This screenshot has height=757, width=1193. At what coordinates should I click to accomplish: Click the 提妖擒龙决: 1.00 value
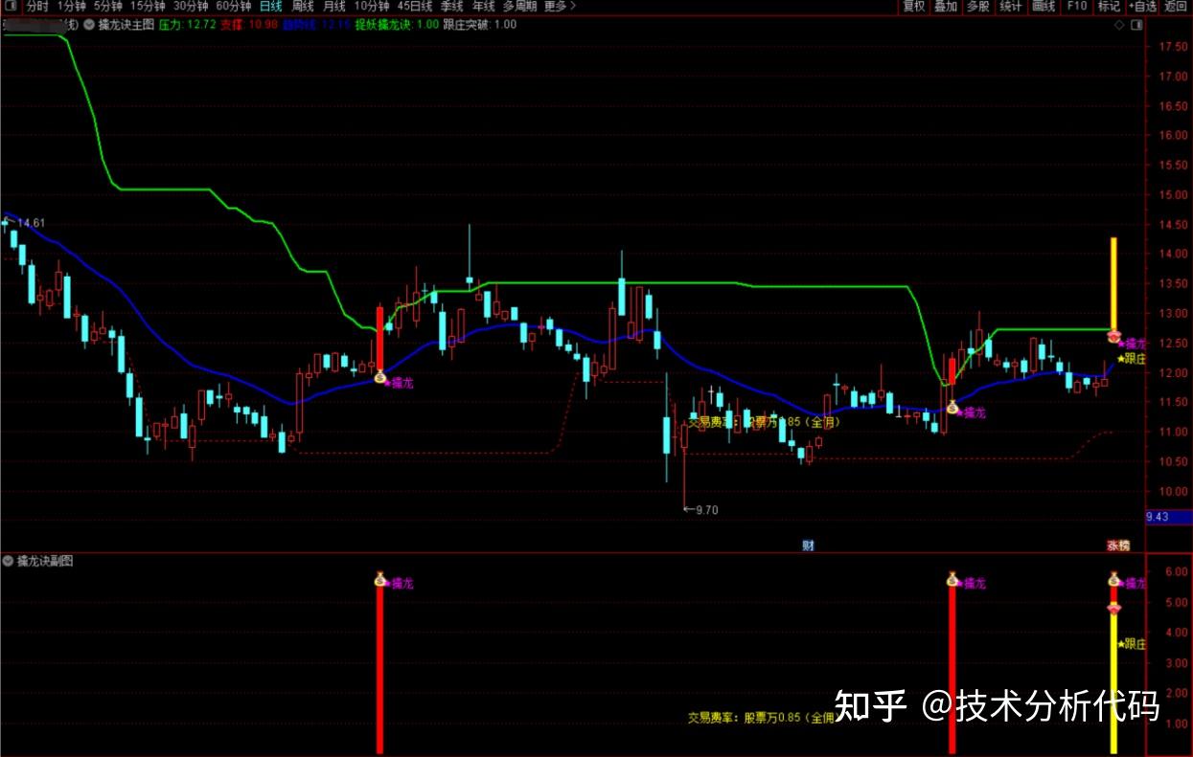pyautogui.click(x=397, y=25)
